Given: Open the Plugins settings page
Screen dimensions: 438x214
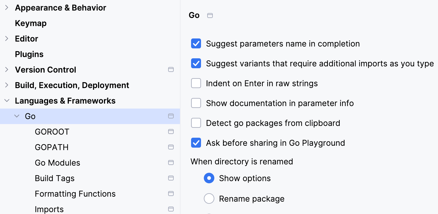Looking at the screenshot, I should point(29,54).
